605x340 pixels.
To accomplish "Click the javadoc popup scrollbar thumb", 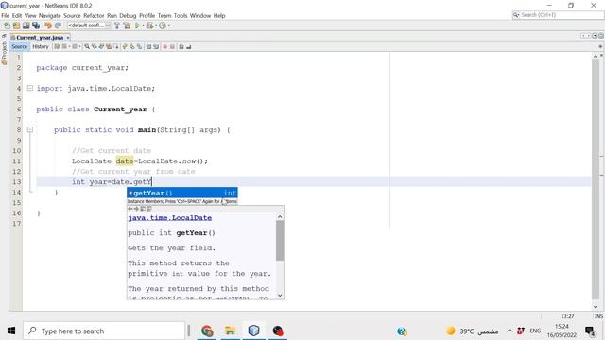I will point(280,241).
